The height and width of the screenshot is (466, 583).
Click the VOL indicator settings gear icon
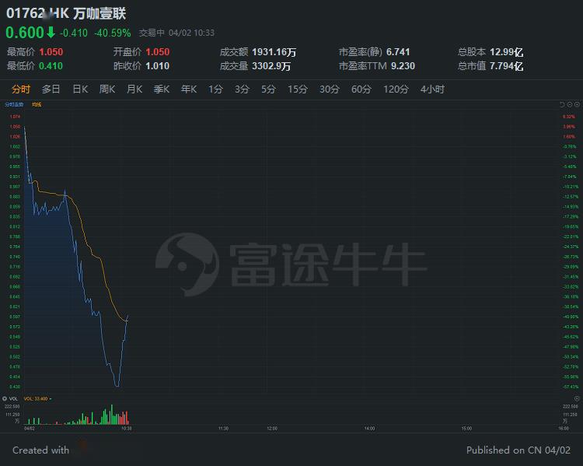coord(5,398)
